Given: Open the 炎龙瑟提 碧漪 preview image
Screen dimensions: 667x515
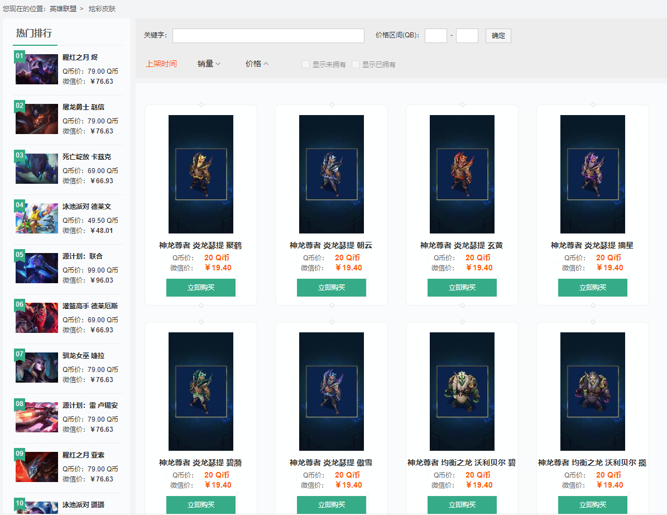Looking at the screenshot, I should pyautogui.click(x=201, y=392).
